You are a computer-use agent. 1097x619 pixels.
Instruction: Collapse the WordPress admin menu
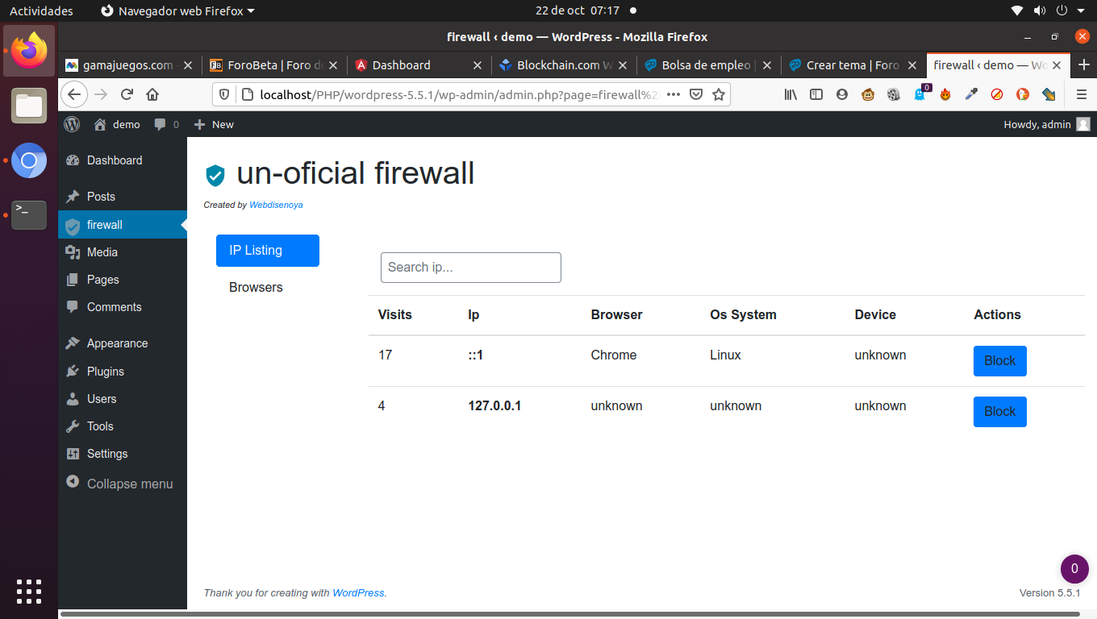point(123,484)
